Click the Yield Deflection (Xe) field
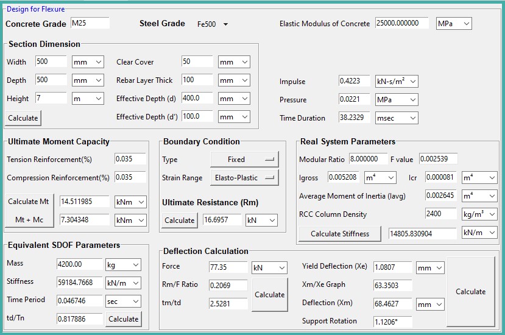Viewport: 505px width, 335px height. pos(392,267)
